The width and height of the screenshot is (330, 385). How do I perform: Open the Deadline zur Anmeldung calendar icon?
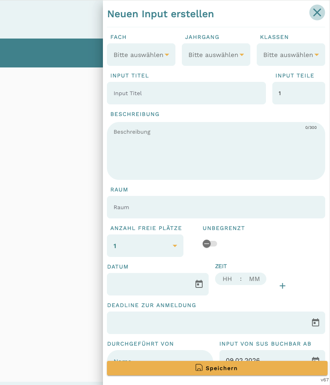point(316,323)
